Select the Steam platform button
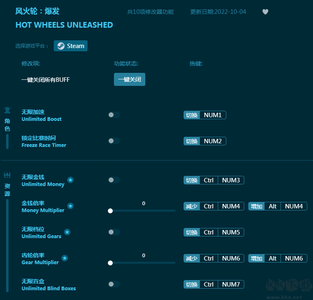Screen dimensions: 313x300 [70, 46]
